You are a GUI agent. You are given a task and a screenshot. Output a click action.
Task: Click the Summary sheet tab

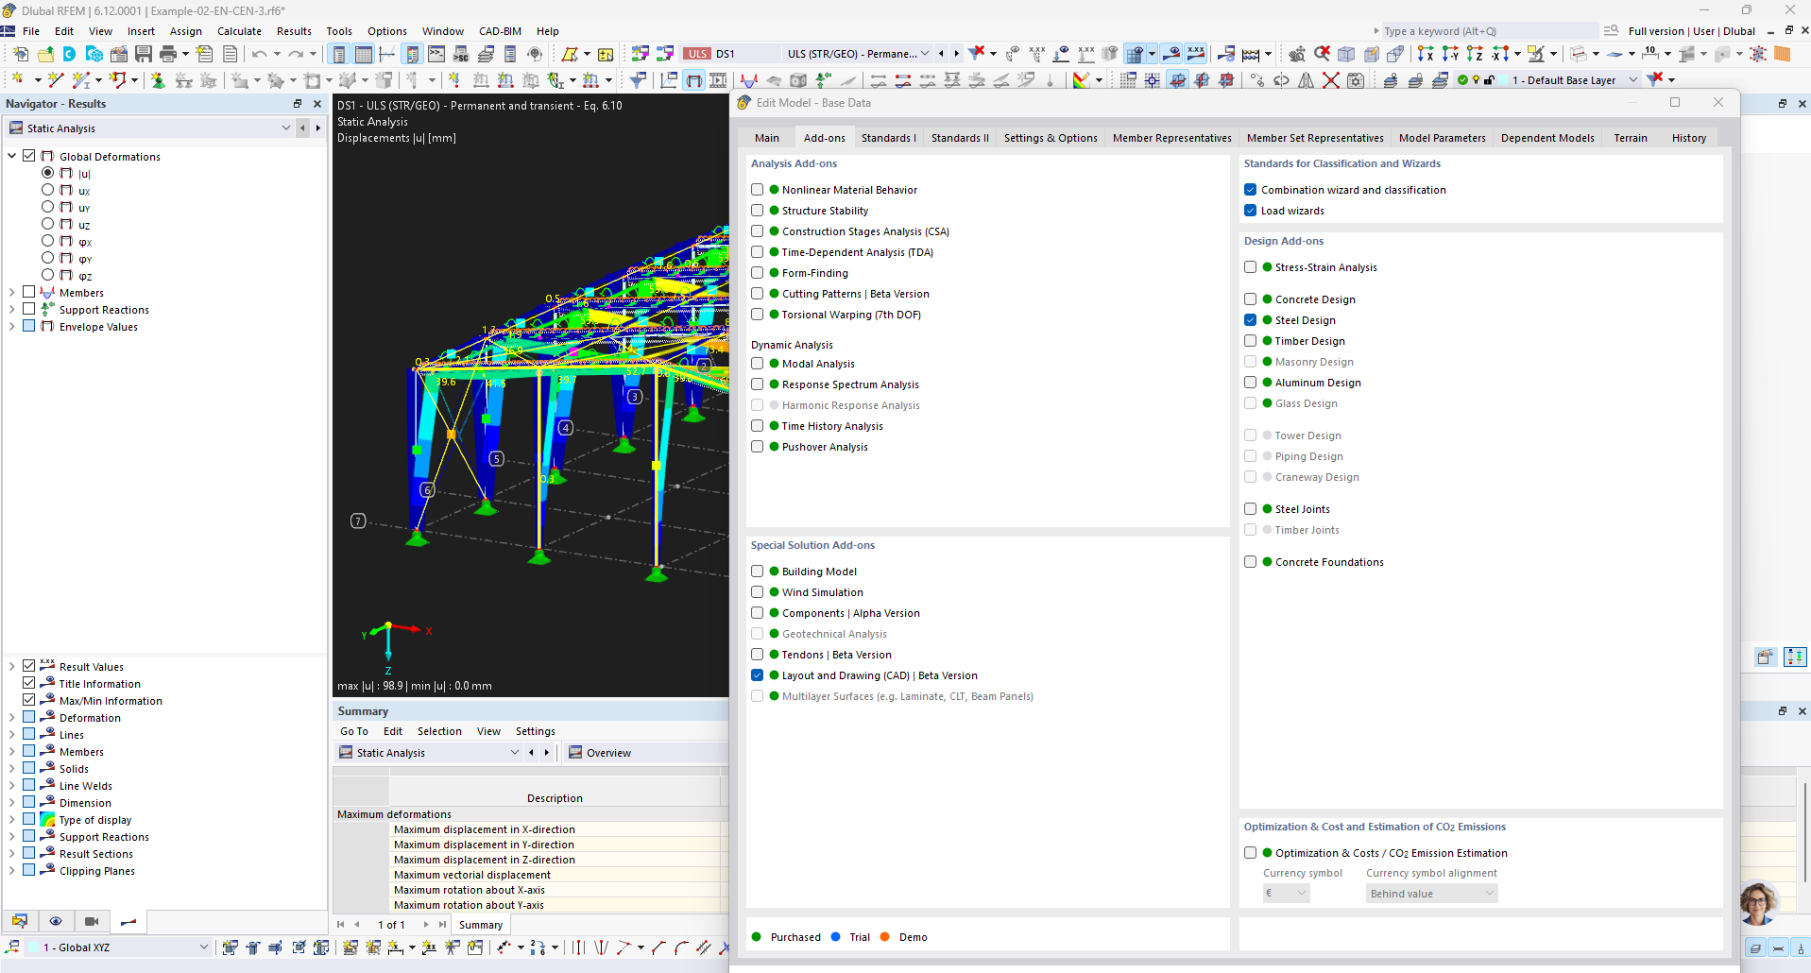(x=481, y=925)
